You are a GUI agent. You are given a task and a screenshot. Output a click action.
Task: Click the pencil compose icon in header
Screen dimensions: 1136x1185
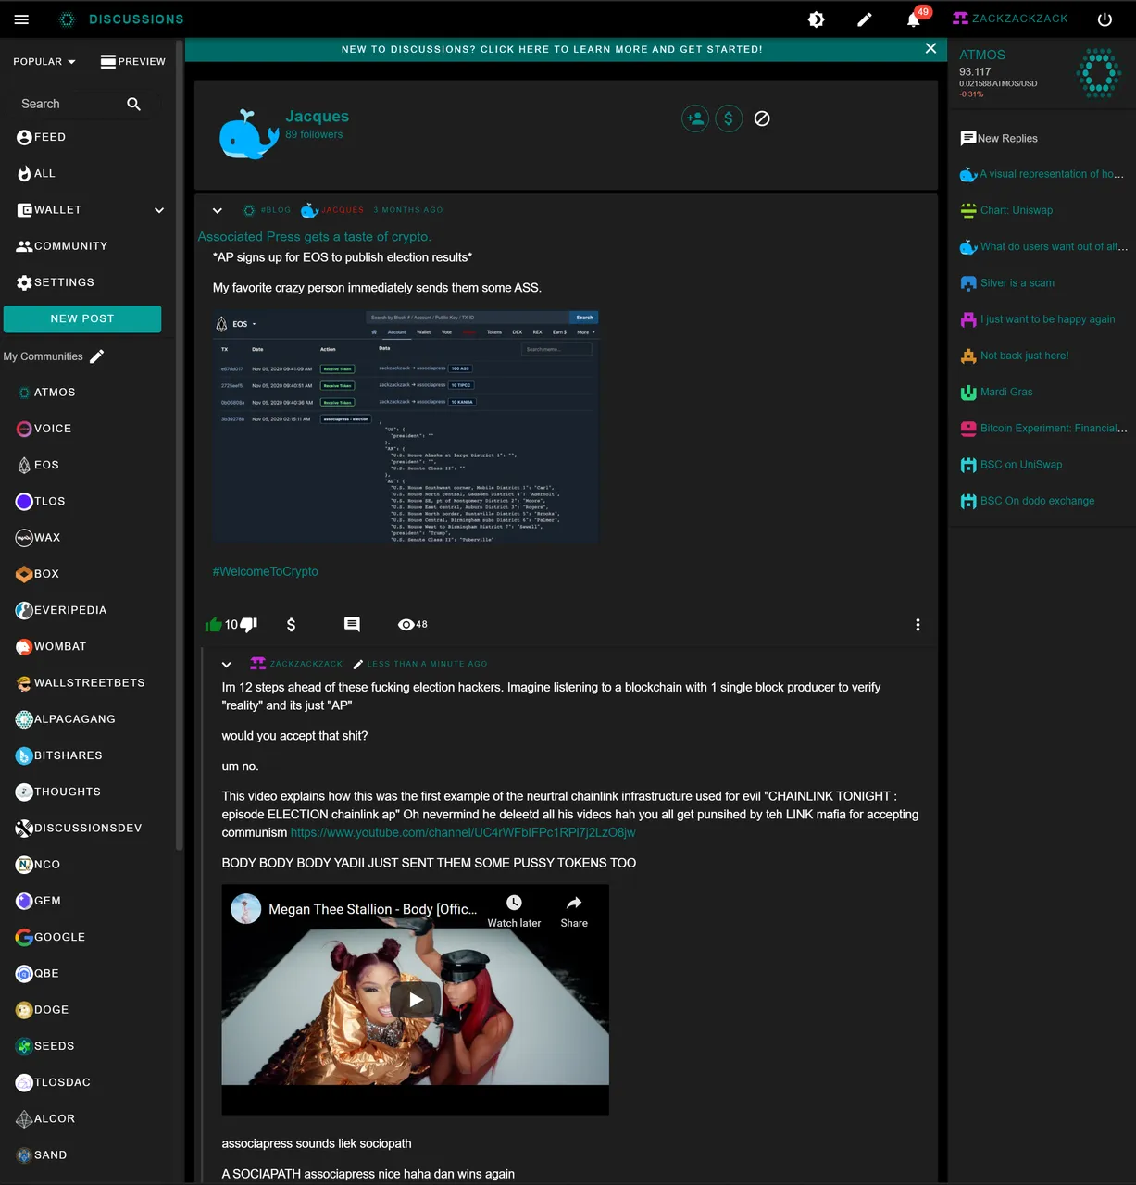[865, 19]
